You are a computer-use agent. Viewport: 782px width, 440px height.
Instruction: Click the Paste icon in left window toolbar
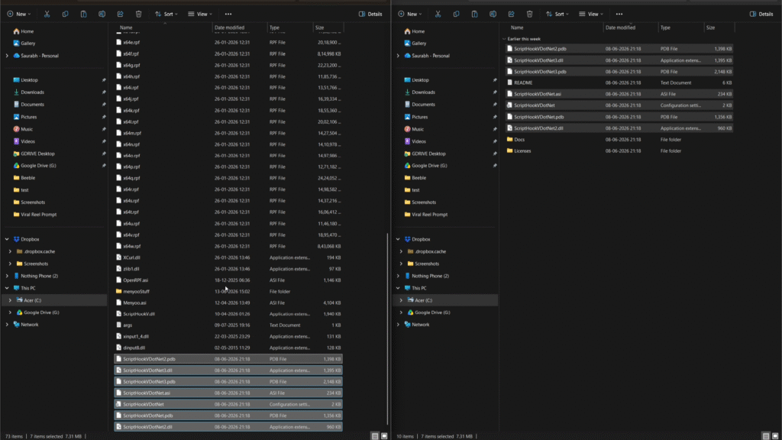pos(83,14)
